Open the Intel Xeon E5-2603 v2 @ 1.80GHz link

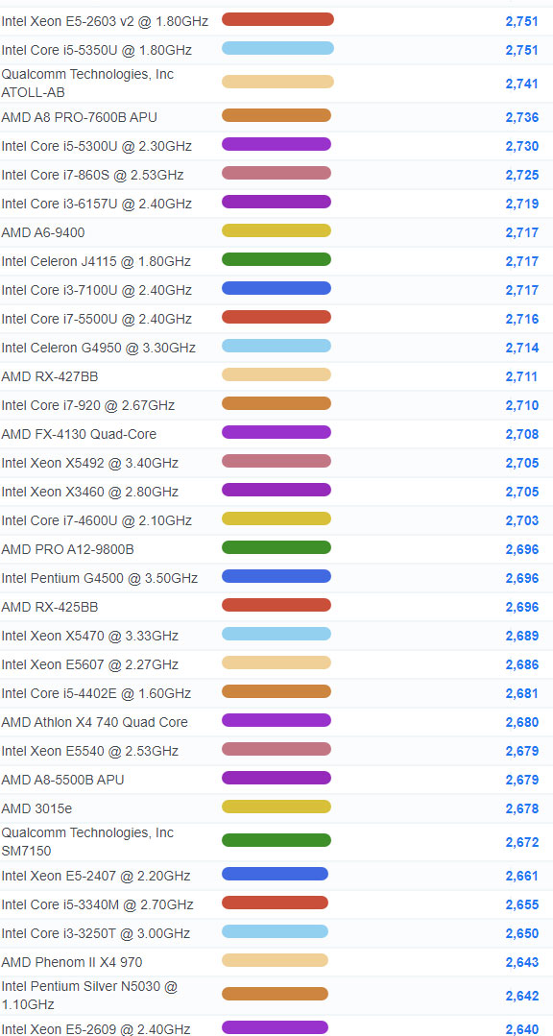(105, 21)
